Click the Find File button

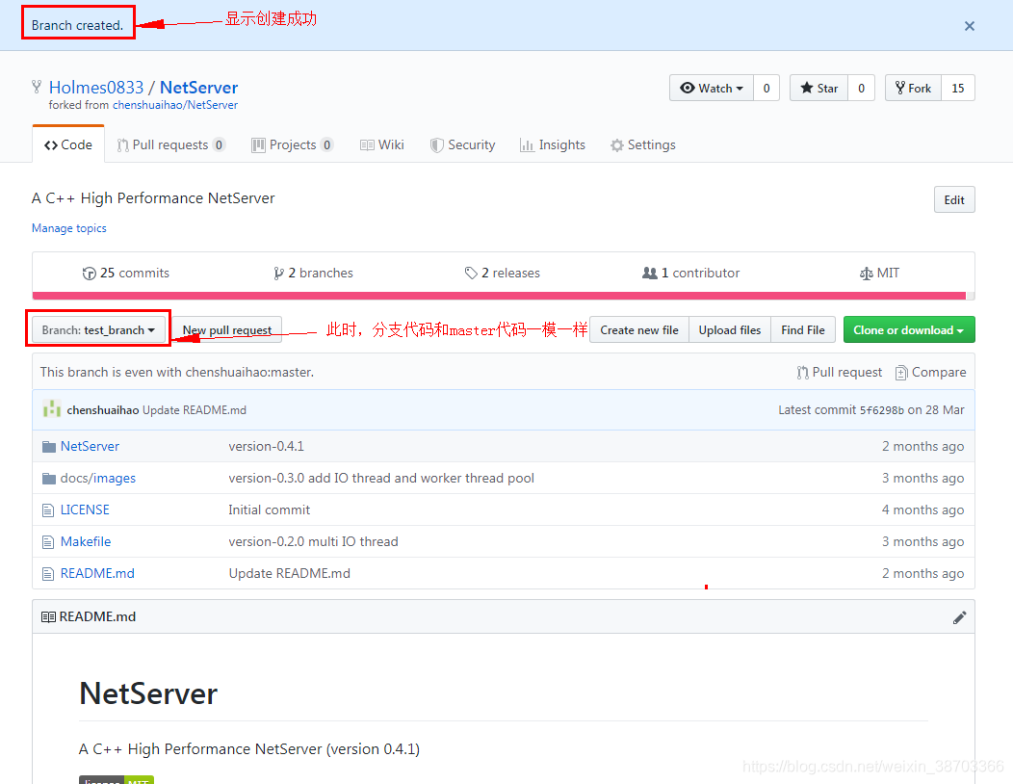[x=803, y=329]
